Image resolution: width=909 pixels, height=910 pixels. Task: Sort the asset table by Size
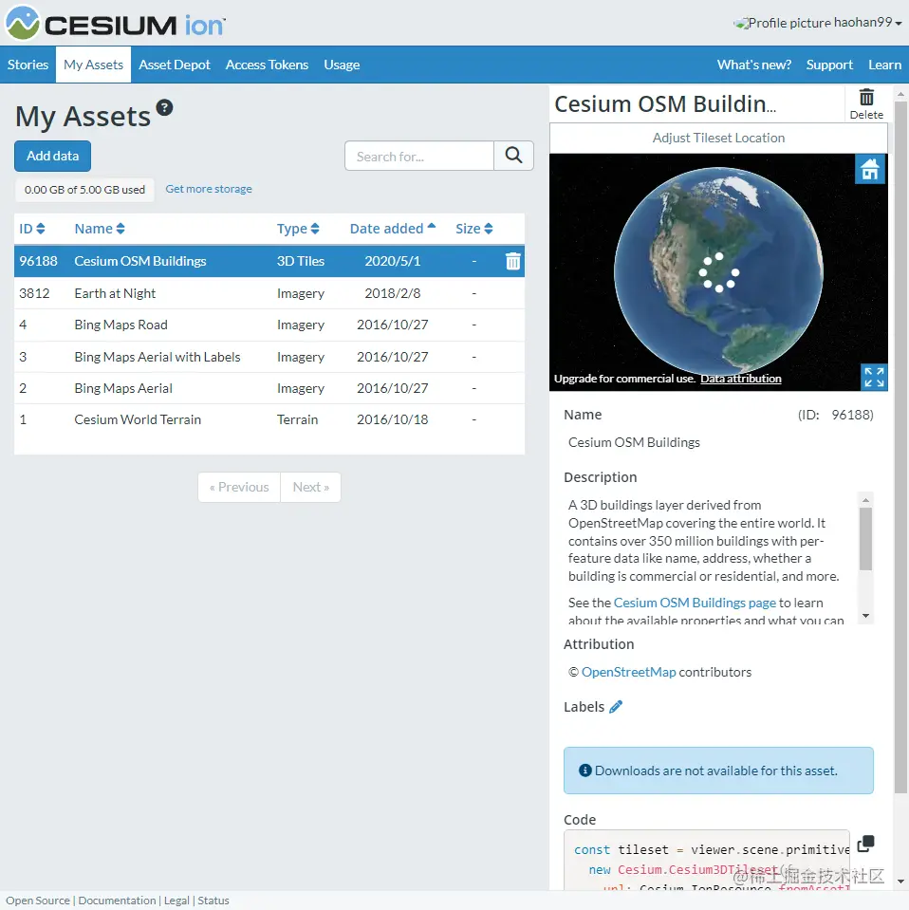pyautogui.click(x=473, y=229)
